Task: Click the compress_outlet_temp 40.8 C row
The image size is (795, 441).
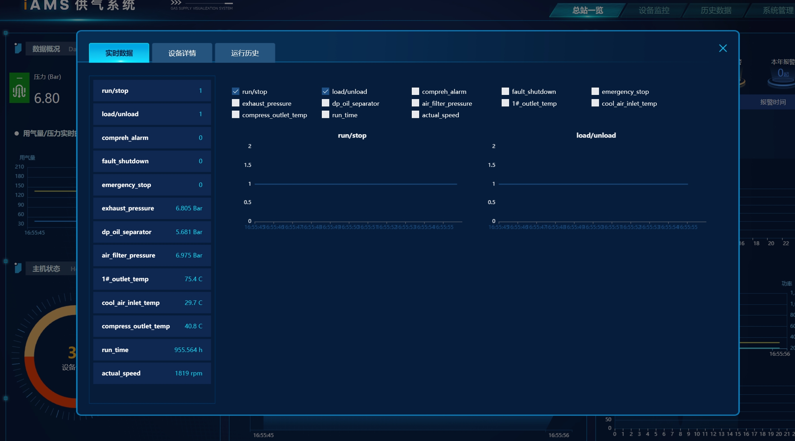Action: (152, 326)
